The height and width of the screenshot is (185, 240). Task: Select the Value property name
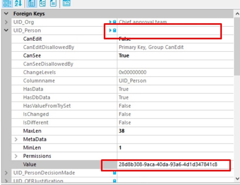tap(30, 164)
